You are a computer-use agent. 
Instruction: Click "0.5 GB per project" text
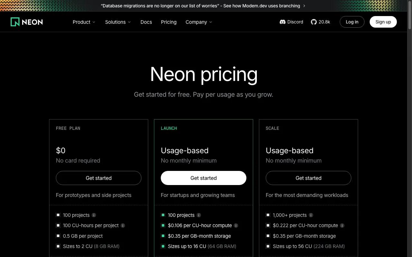83,236
